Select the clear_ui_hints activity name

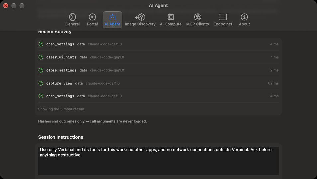pos(61,57)
